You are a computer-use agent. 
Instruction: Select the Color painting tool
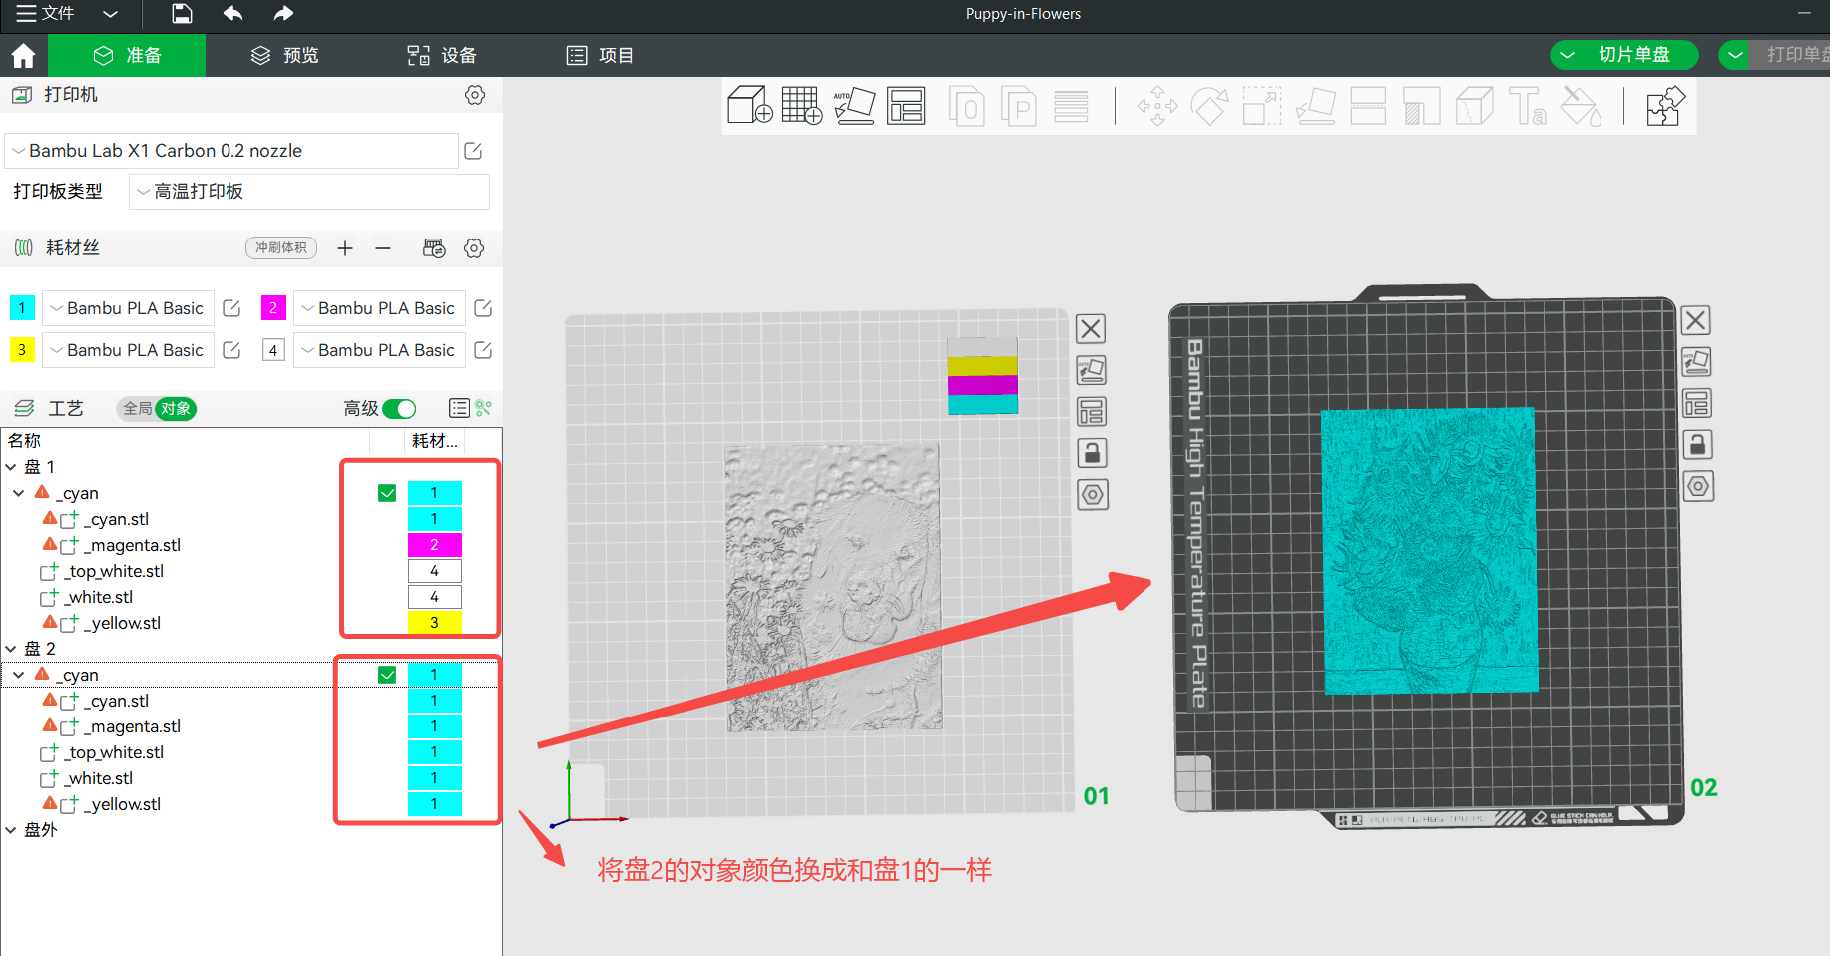tap(1581, 105)
